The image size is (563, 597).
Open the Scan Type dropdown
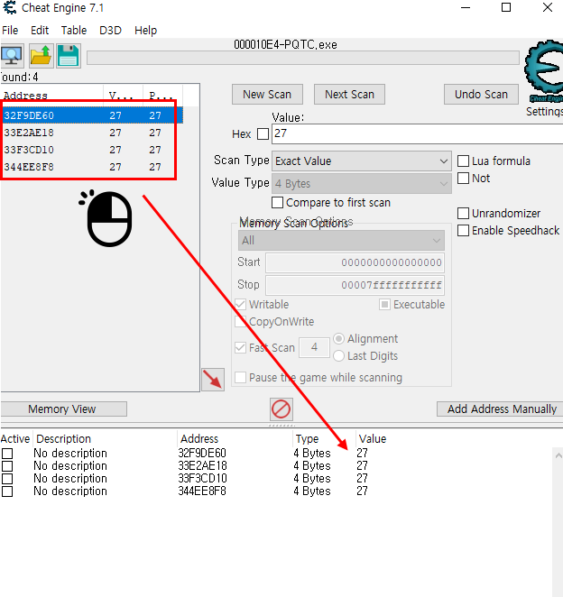pos(362,161)
